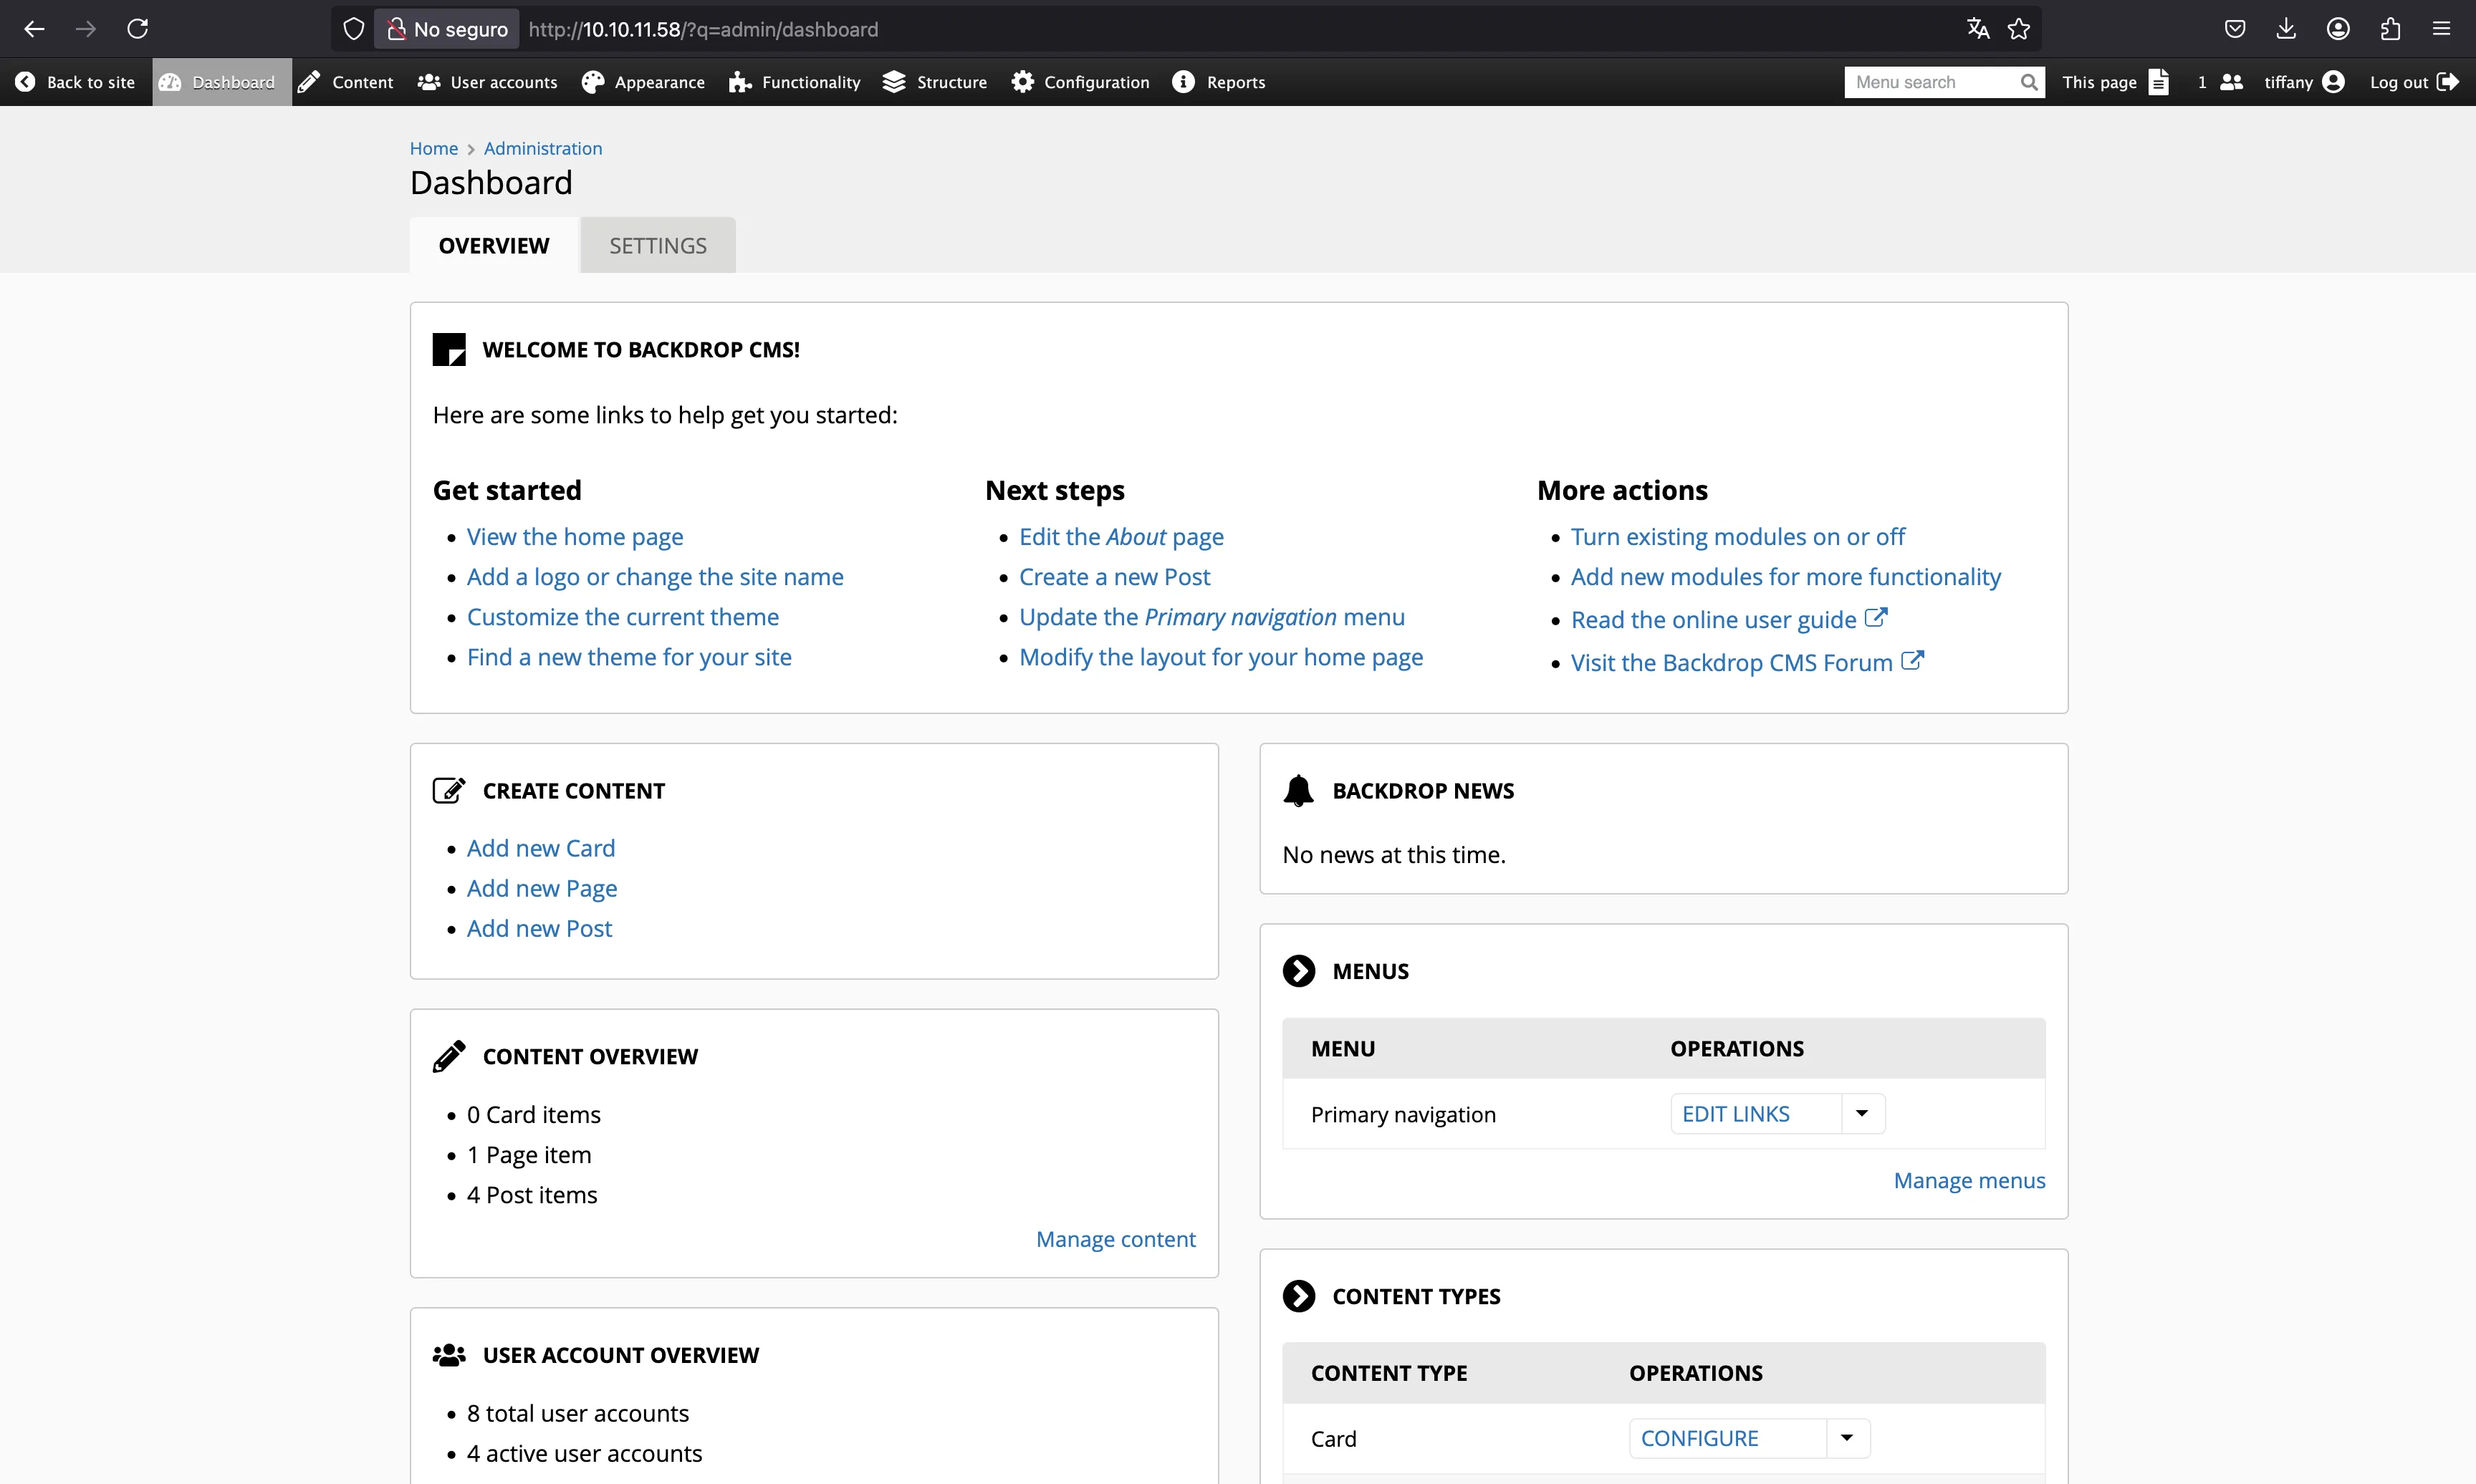Viewport: 2476px width, 1484px height.
Task: Open the Appearance admin menu
Action: tap(643, 82)
